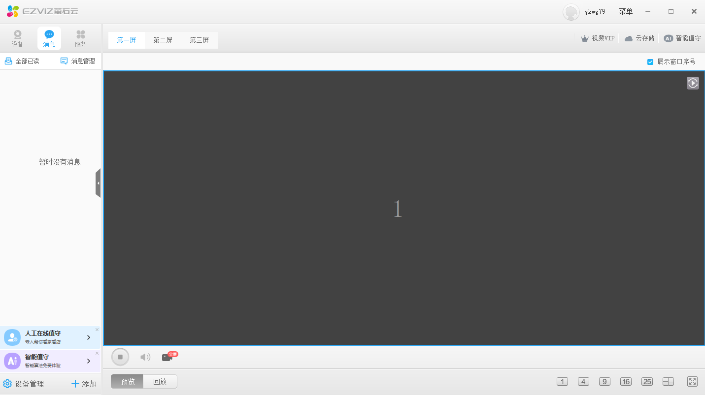
Task: Set layout to 1 window
Action: click(x=562, y=382)
